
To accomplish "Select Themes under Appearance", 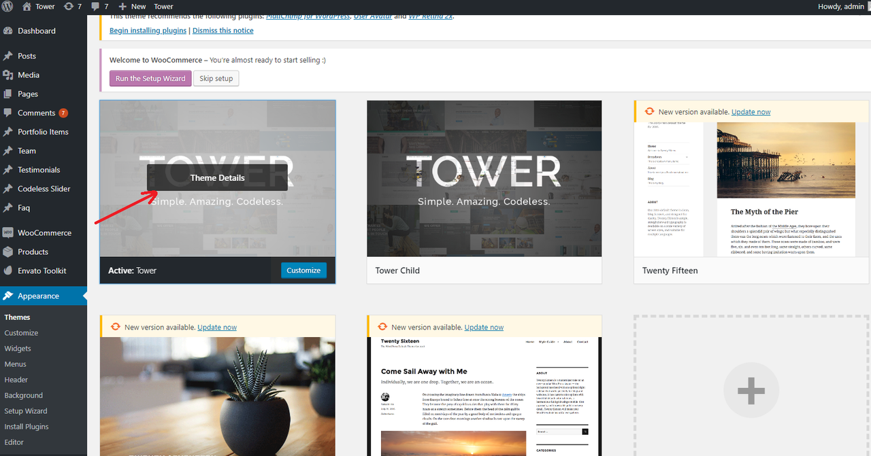I will [18, 317].
